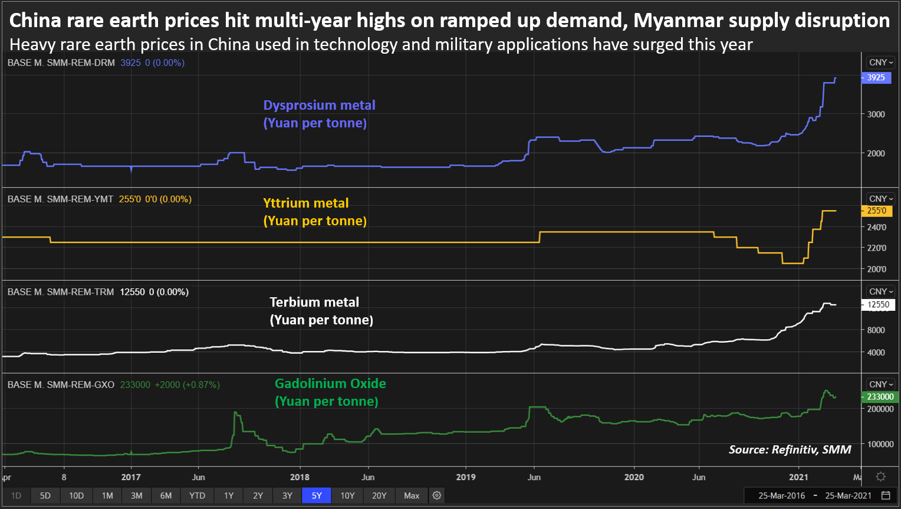Click the Dysprosium metal chart annotation
The width and height of the screenshot is (901, 509).
[319, 114]
